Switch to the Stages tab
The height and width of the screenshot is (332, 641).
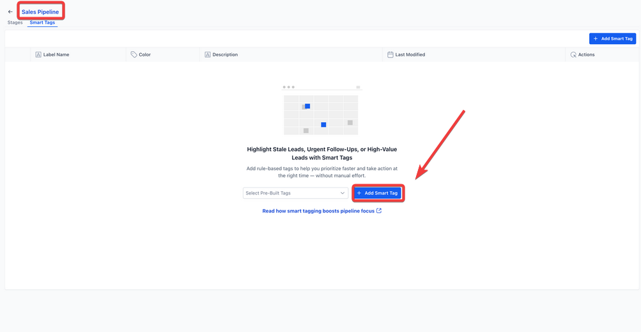point(15,22)
